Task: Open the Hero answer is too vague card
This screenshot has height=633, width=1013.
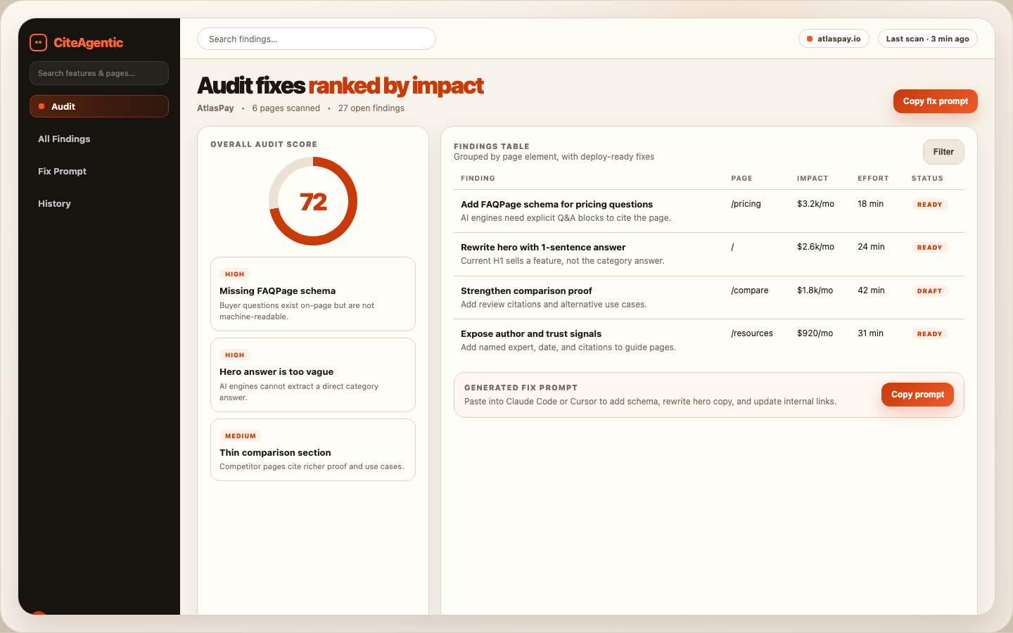Action: [x=313, y=375]
